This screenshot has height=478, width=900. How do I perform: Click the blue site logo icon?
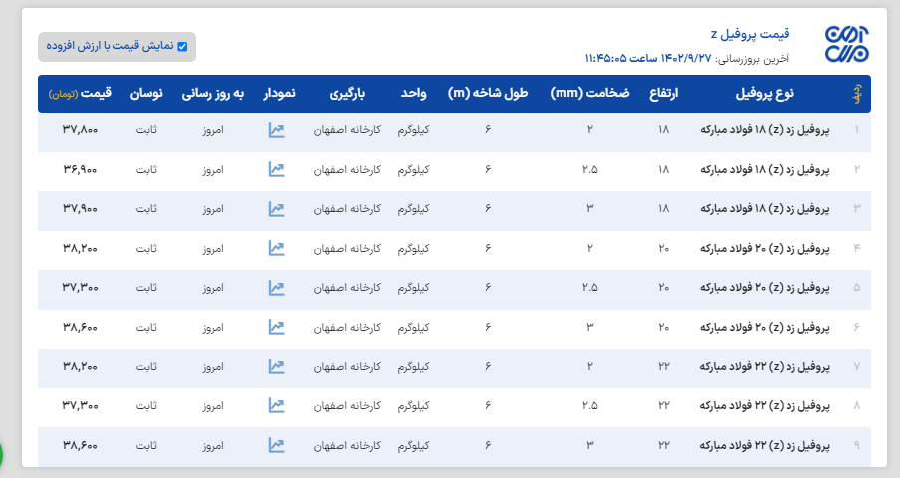pos(846,45)
